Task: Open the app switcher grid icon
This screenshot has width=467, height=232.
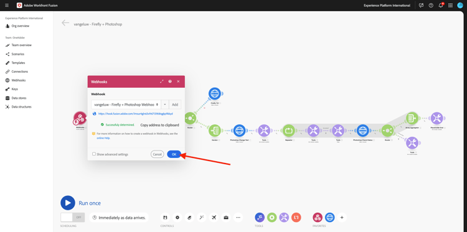Action: 450,6
